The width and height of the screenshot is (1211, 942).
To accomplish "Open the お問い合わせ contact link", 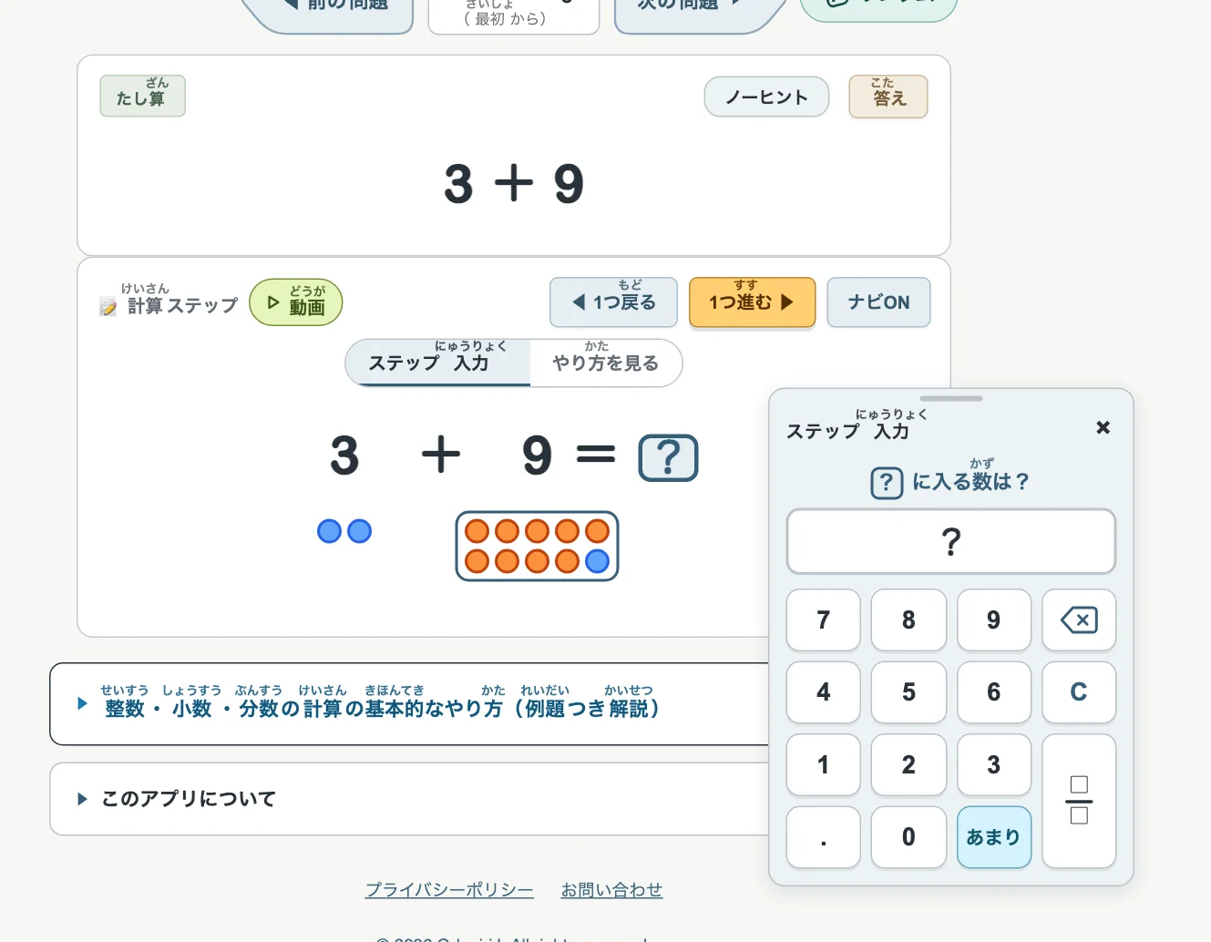I will pyautogui.click(x=611, y=890).
